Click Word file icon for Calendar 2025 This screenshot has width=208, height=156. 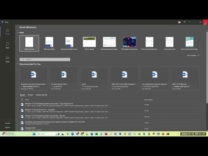[22, 129]
